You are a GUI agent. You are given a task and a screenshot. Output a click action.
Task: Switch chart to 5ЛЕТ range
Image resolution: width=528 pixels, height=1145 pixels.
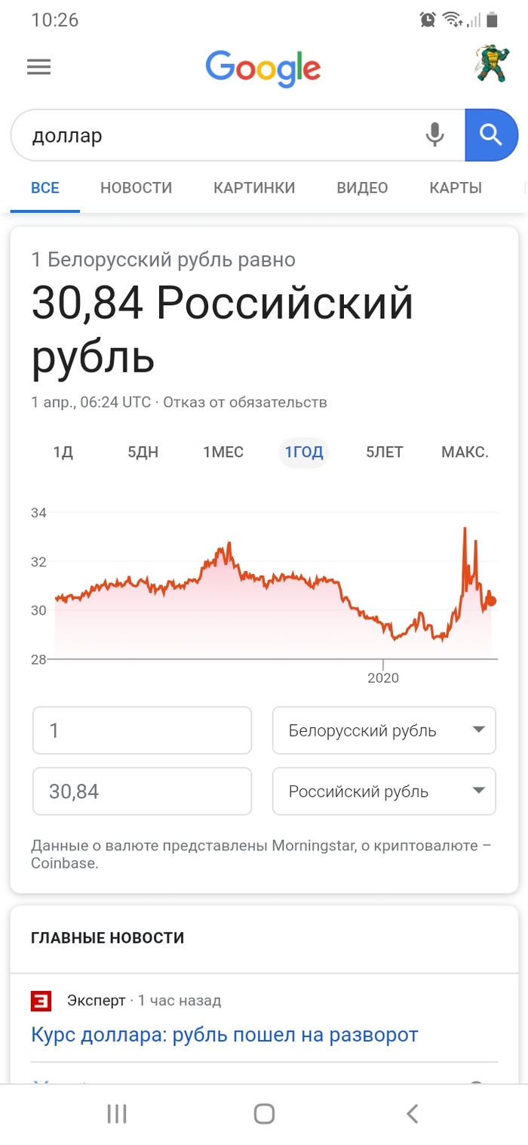(x=383, y=452)
